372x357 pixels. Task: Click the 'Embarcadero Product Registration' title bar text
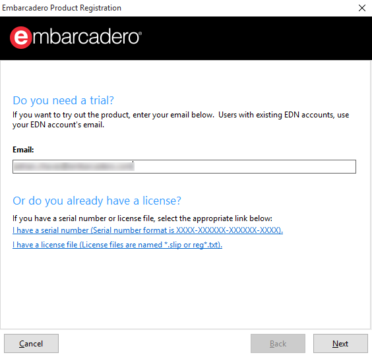coord(62,8)
